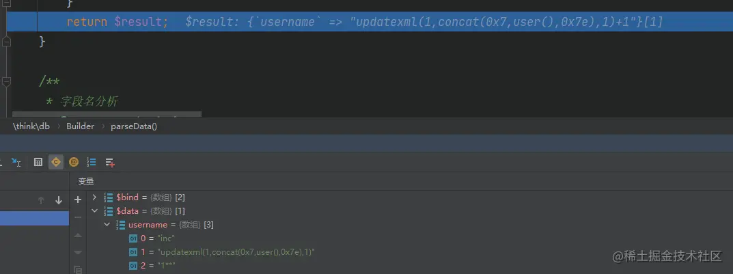Click the numbered list toolbar icon
The height and width of the screenshot is (274, 733).
pos(92,162)
